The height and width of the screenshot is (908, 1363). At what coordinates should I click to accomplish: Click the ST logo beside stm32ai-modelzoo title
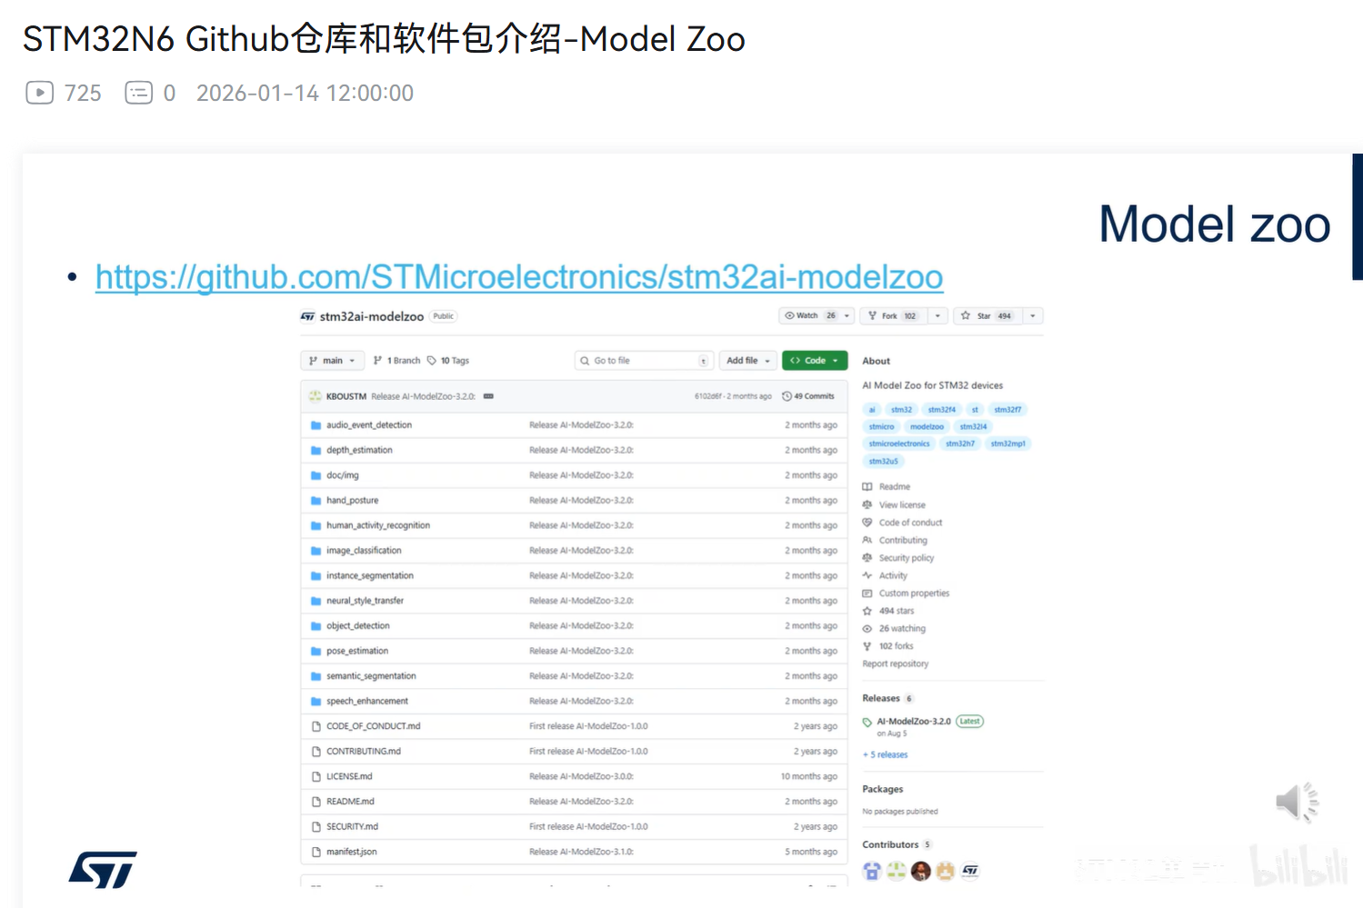pyautogui.click(x=307, y=316)
